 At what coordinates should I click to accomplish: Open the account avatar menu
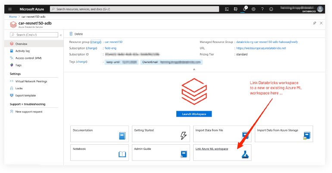pos(320,9)
